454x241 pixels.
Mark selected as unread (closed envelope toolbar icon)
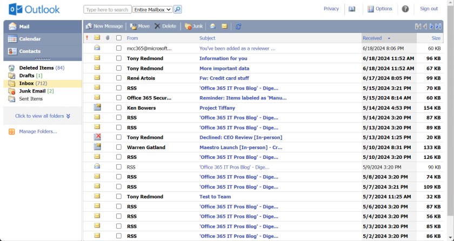[224, 26]
